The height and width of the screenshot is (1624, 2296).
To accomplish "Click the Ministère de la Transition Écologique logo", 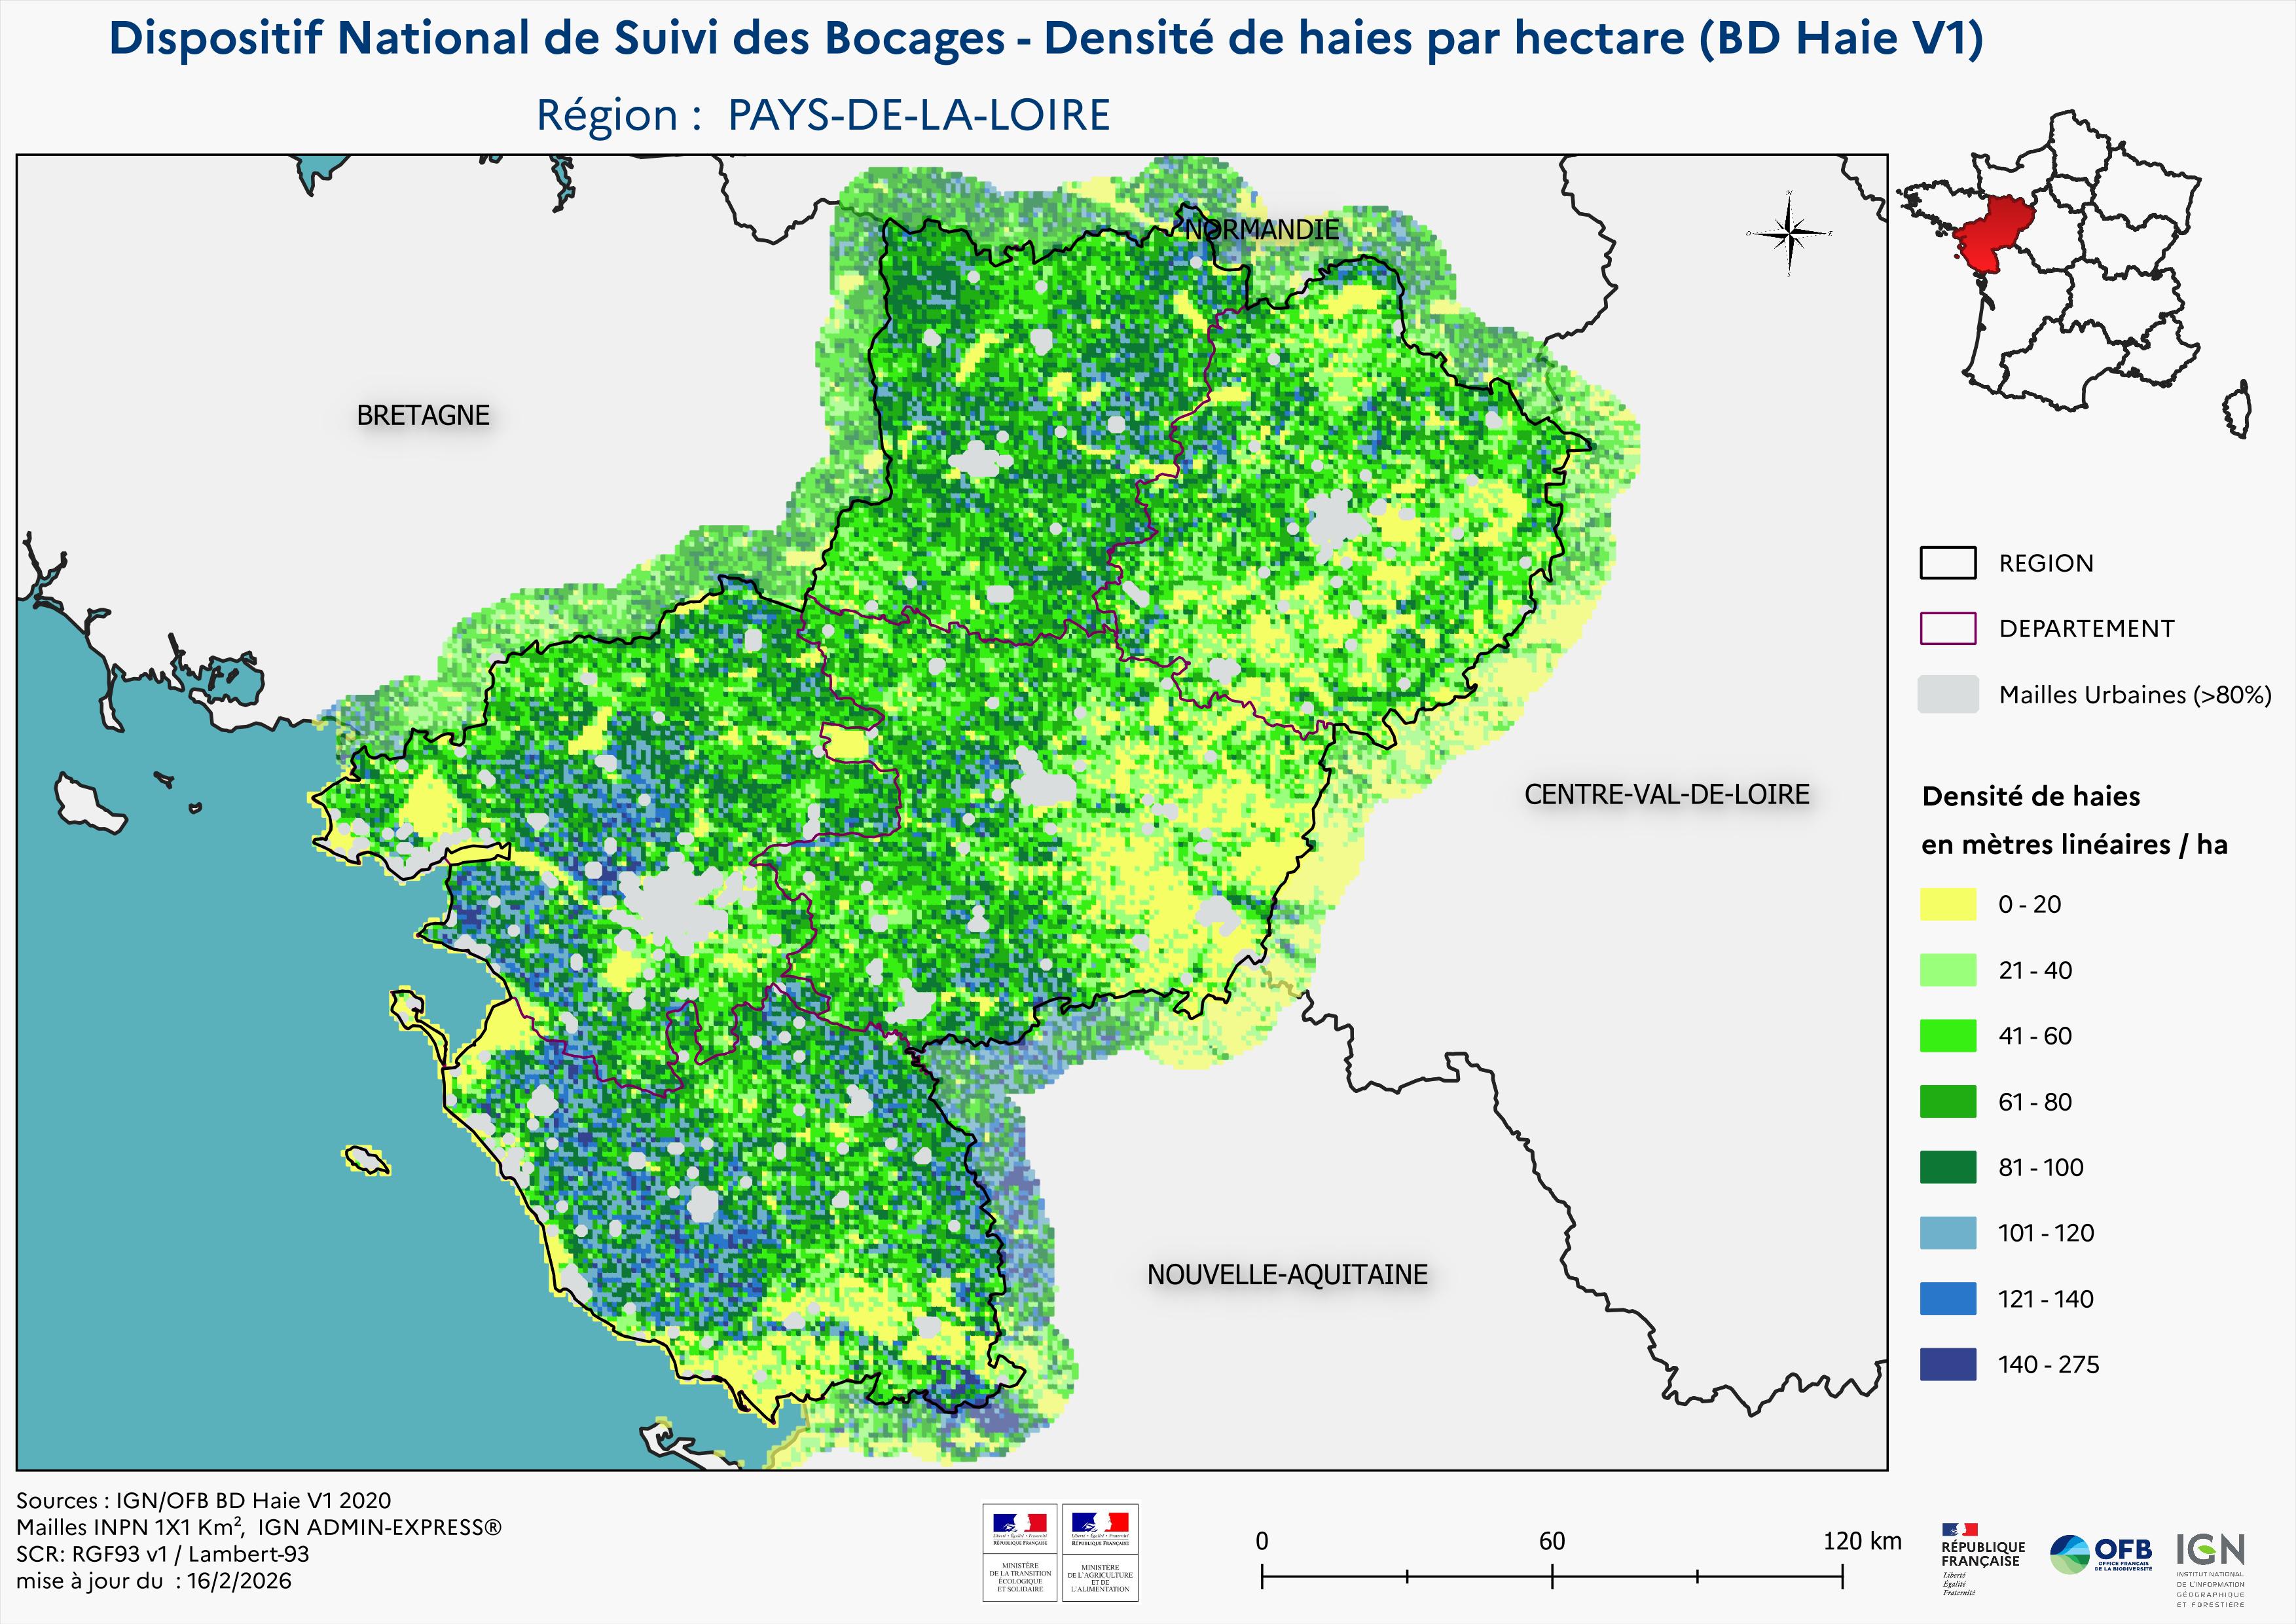I will click(1020, 1552).
